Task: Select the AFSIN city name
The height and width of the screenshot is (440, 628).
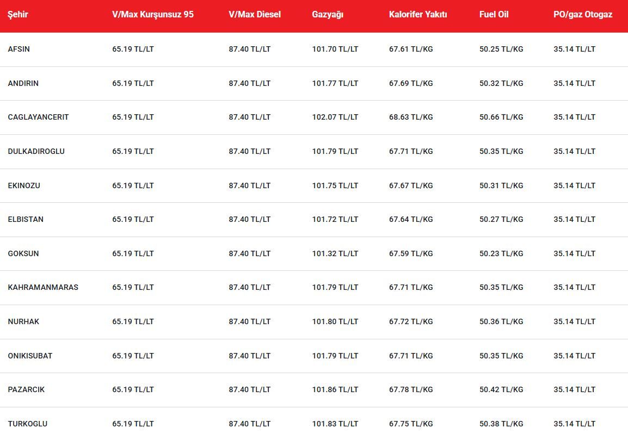Action: point(19,49)
